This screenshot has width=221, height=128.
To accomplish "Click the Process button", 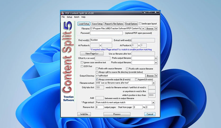I will point(117,114).
